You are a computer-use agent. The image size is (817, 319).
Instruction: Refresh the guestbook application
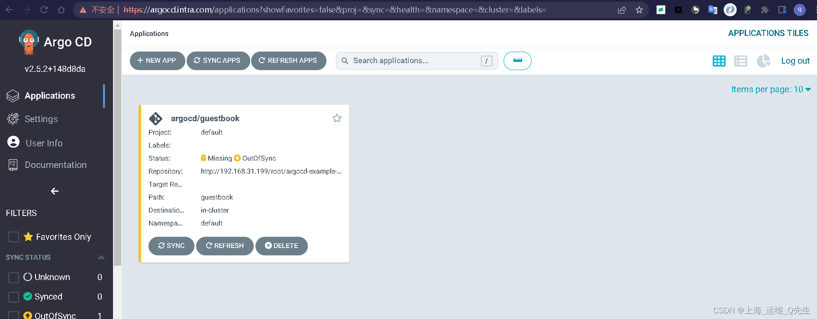tap(225, 246)
